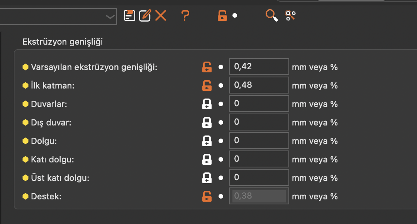The image size is (417, 224).
Task: Click the Katı dolgu label
Action: point(53,159)
